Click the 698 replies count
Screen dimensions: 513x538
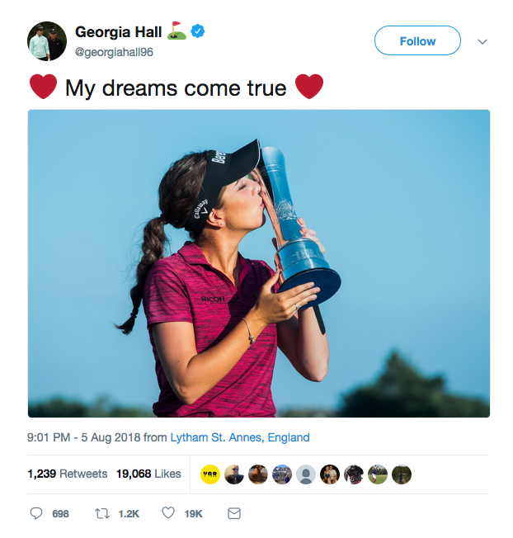tap(60, 513)
